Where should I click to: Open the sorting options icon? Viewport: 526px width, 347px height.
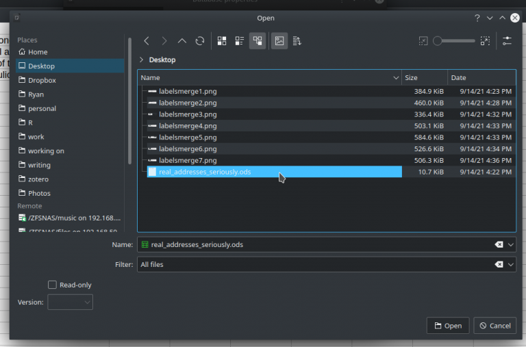point(297,41)
